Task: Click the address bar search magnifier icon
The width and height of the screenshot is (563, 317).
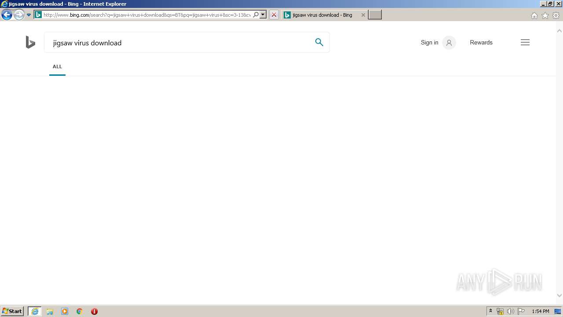Action: pos(256,15)
